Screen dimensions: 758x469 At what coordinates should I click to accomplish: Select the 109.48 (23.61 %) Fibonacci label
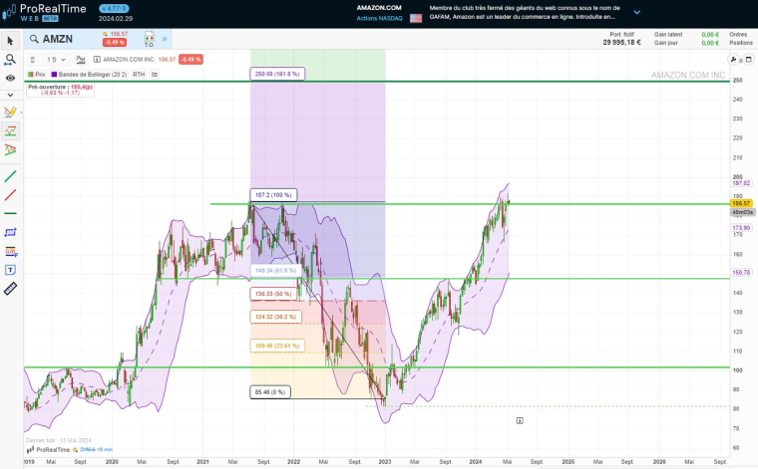pyautogui.click(x=277, y=346)
